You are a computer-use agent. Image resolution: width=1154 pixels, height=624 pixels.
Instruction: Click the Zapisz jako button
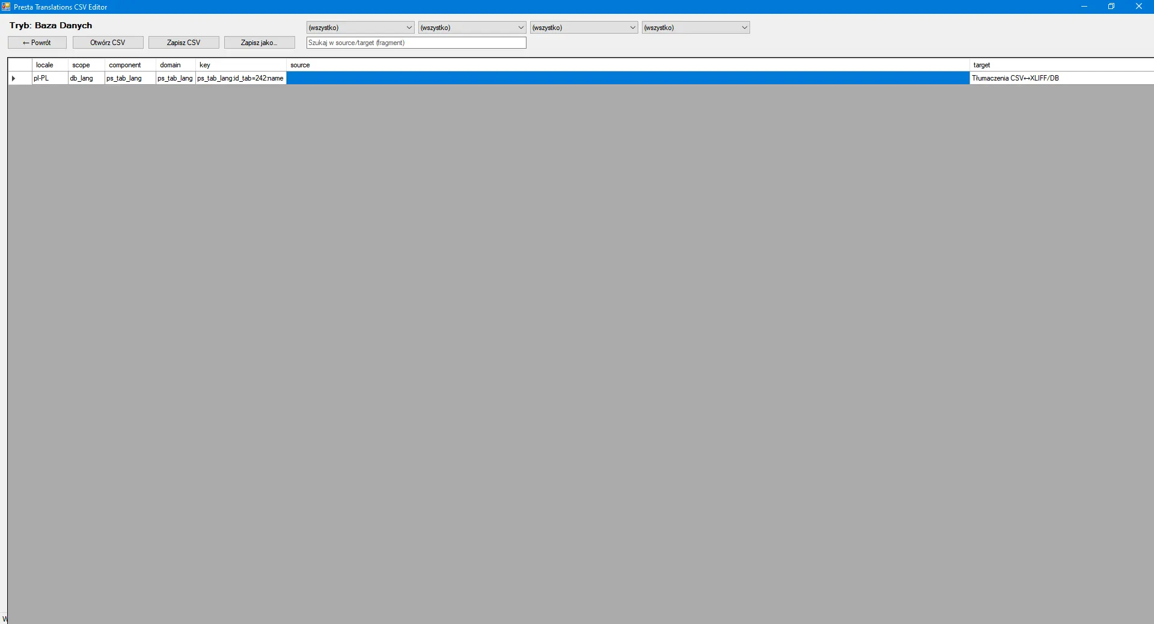(259, 42)
